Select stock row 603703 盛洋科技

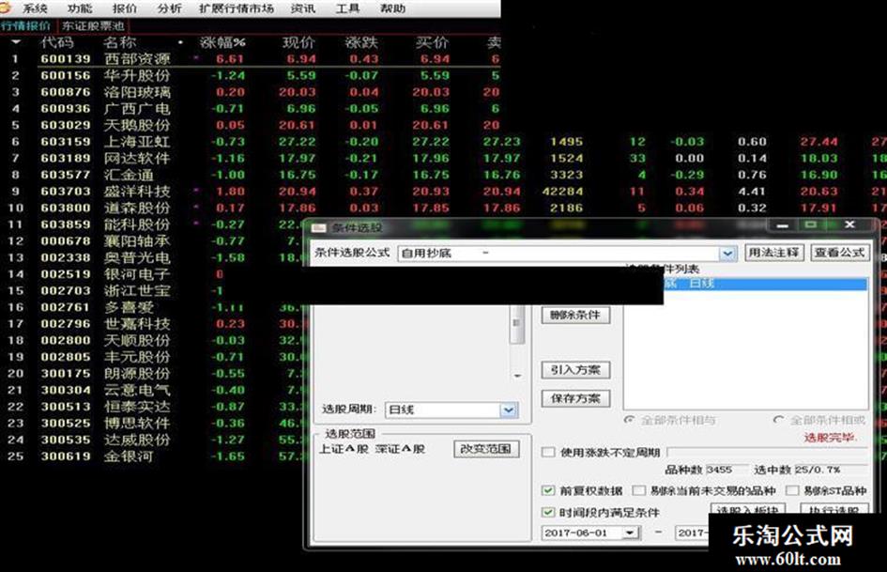[443, 192]
